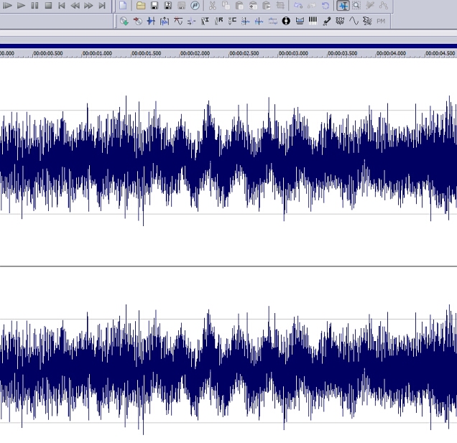457x443 pixels.
Task: Rewind the audio cursor
Action: (x=75, y=6)
